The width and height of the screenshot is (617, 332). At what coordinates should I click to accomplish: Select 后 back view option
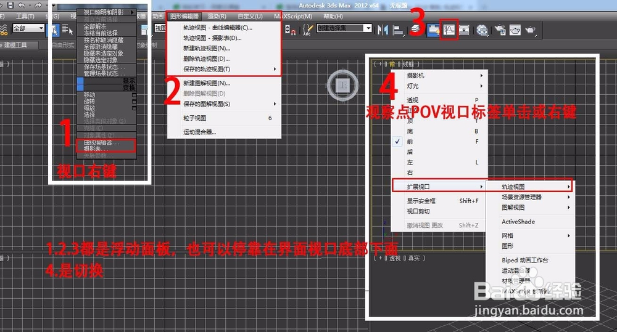439,152
